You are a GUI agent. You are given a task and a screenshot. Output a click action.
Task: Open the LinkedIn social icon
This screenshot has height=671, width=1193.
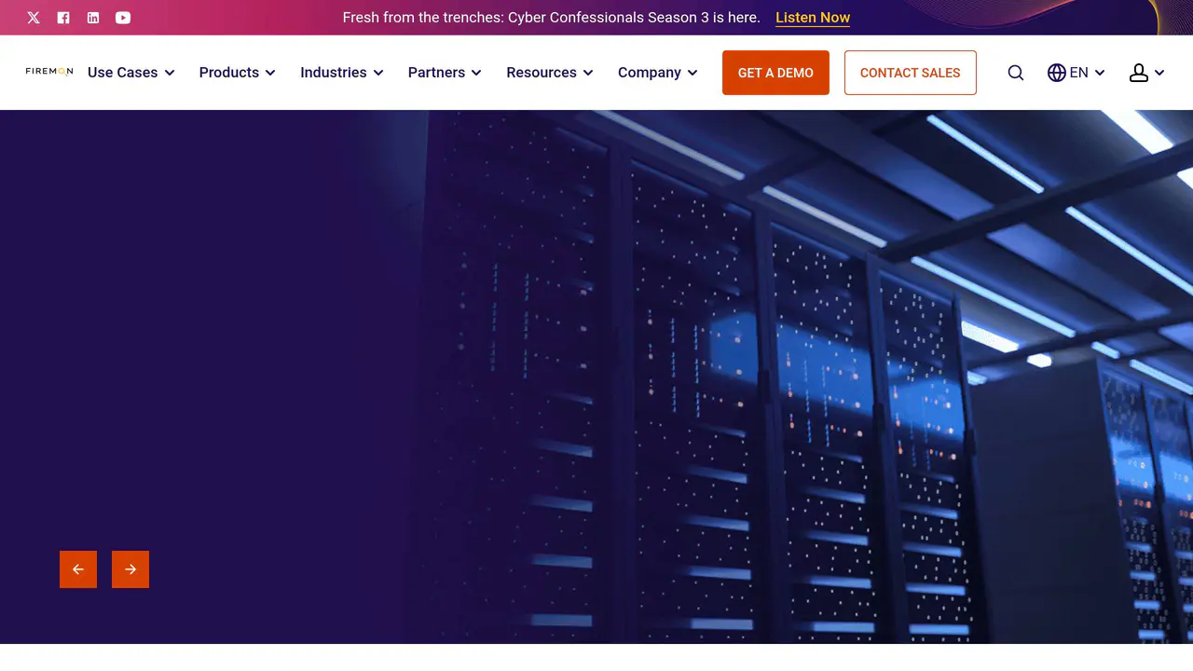[93, 18]
